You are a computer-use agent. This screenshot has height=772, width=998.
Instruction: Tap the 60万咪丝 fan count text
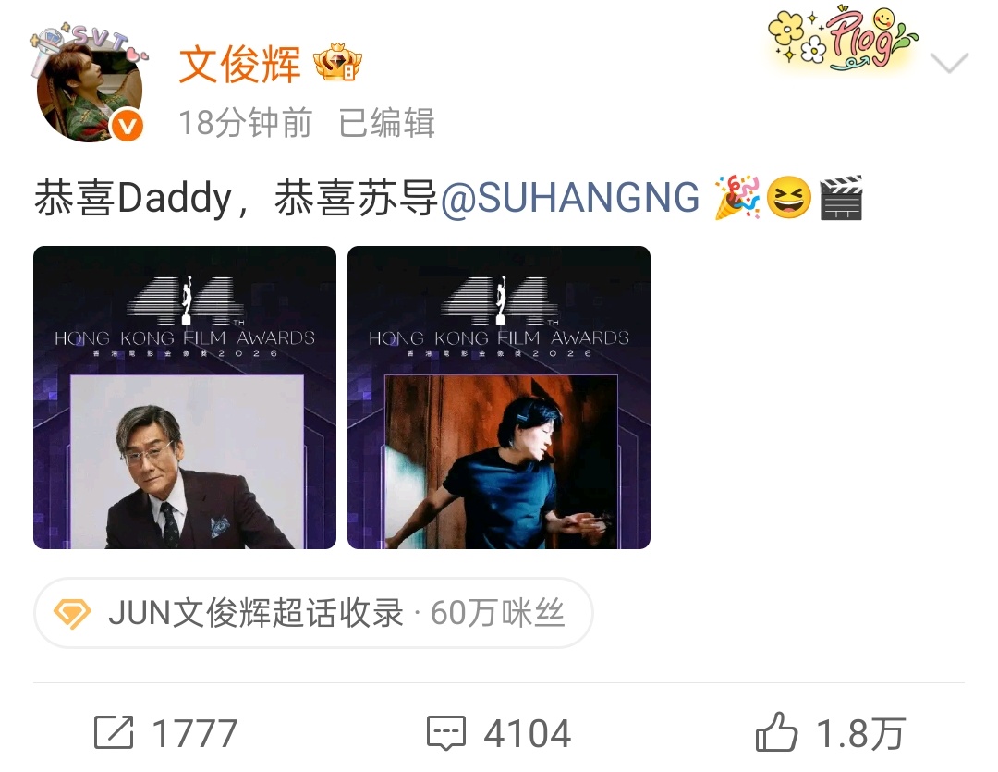click(498, 613)
